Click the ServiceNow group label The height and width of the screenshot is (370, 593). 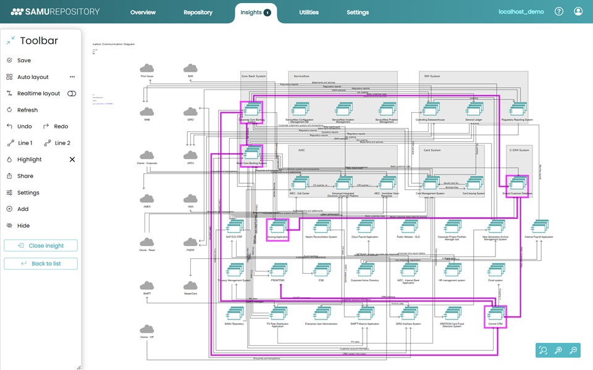tap(301, 76)
